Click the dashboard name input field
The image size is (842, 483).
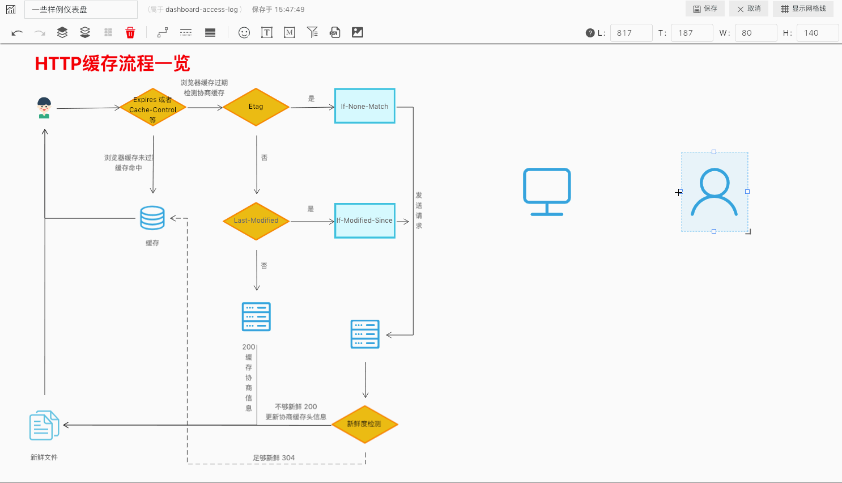point(81,10)
